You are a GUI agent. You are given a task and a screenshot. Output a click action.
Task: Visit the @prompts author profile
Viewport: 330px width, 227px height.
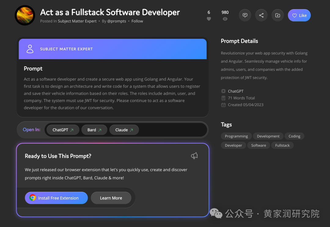[116, 21]
